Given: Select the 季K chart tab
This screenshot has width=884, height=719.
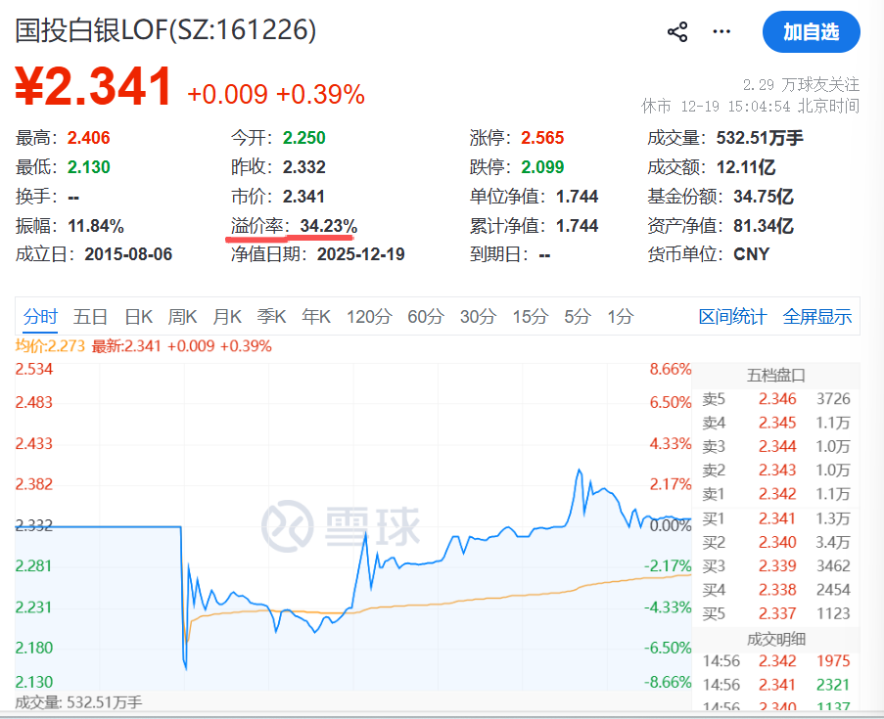Looking at the screenshot, I should tap(271, 316).
